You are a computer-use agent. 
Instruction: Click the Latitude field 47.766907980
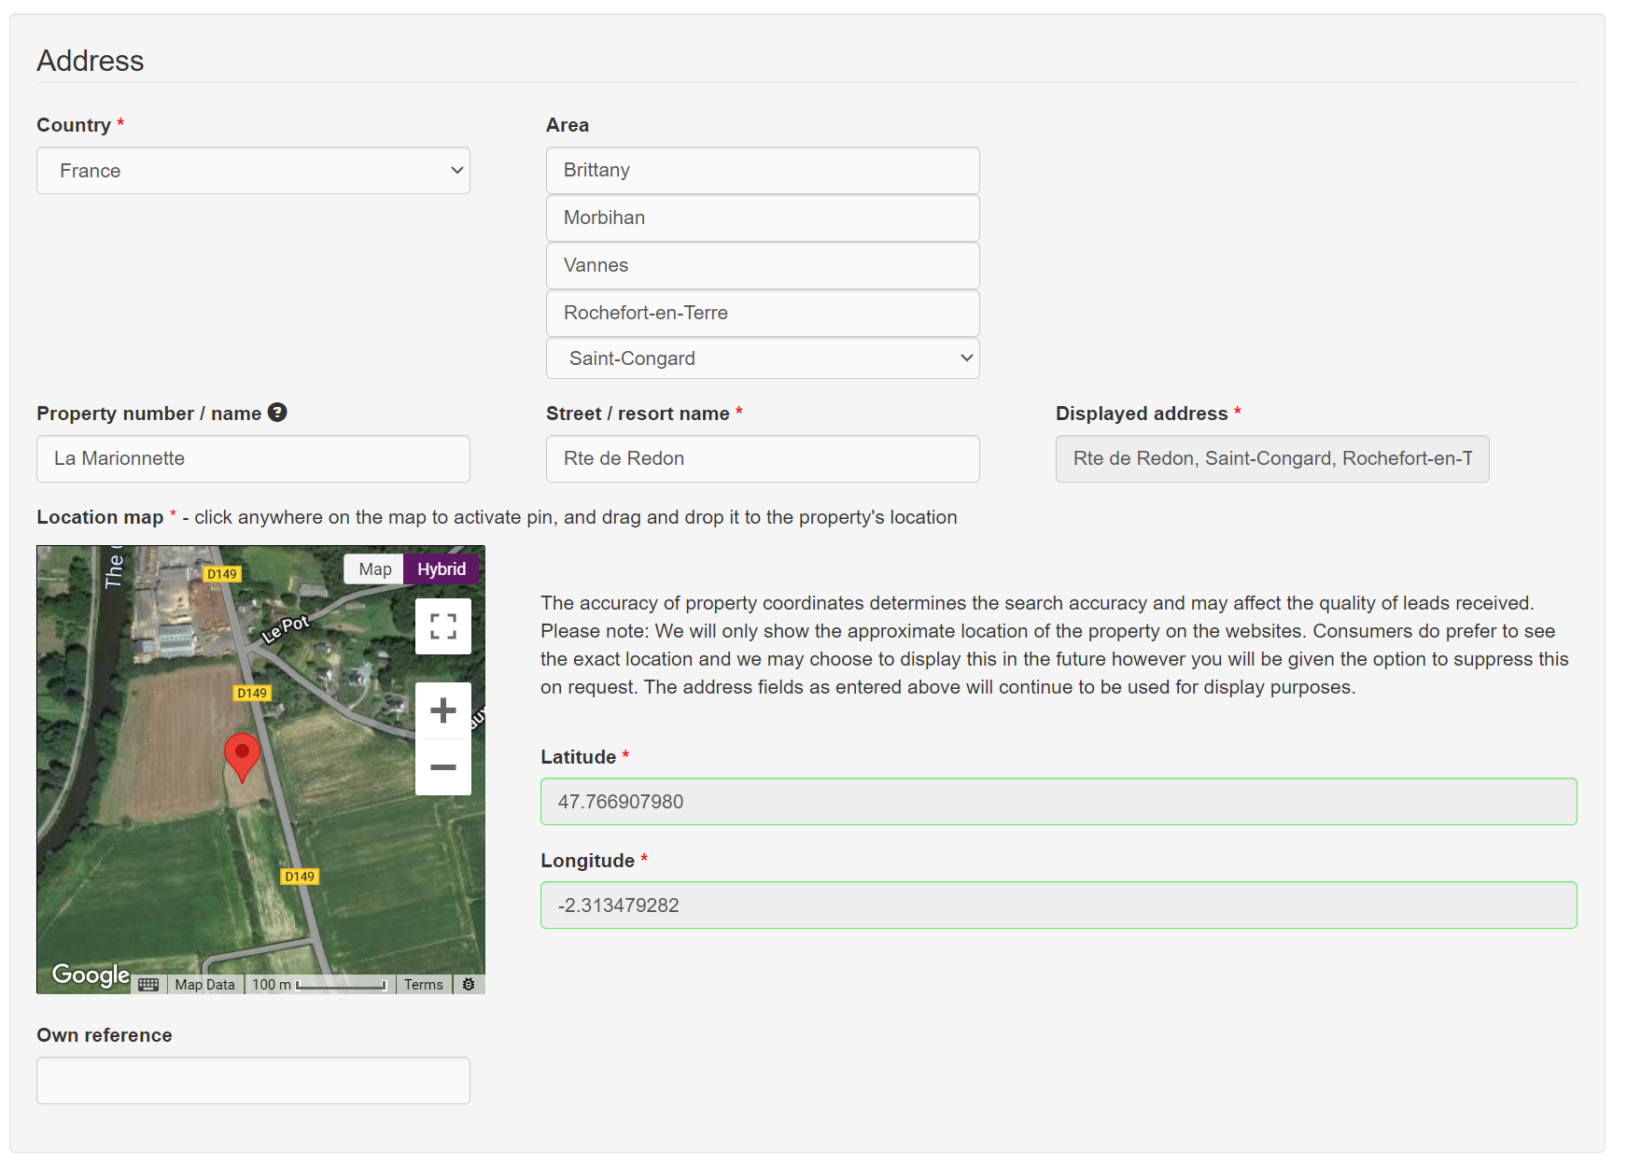(1059, 802)
